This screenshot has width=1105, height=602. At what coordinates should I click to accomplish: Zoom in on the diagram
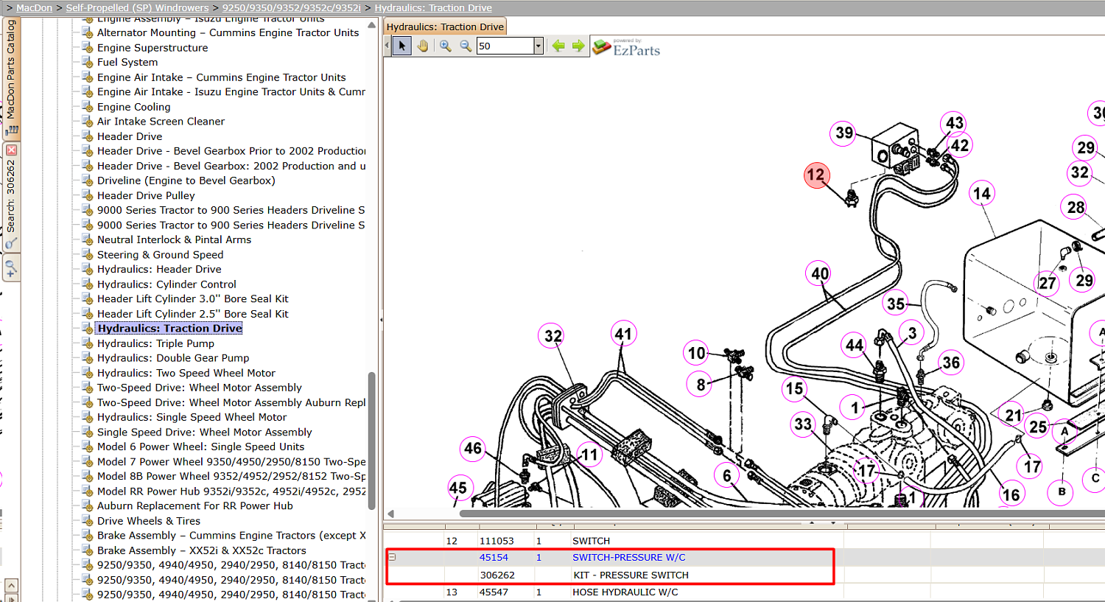pos(446,46)
